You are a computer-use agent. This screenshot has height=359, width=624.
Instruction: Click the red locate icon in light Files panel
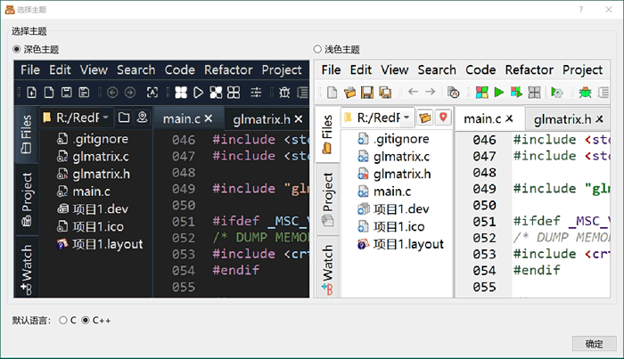[x=443, y=118]
